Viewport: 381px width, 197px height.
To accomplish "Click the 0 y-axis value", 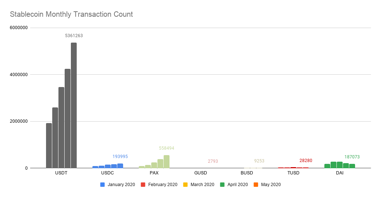I will point(26,168).
